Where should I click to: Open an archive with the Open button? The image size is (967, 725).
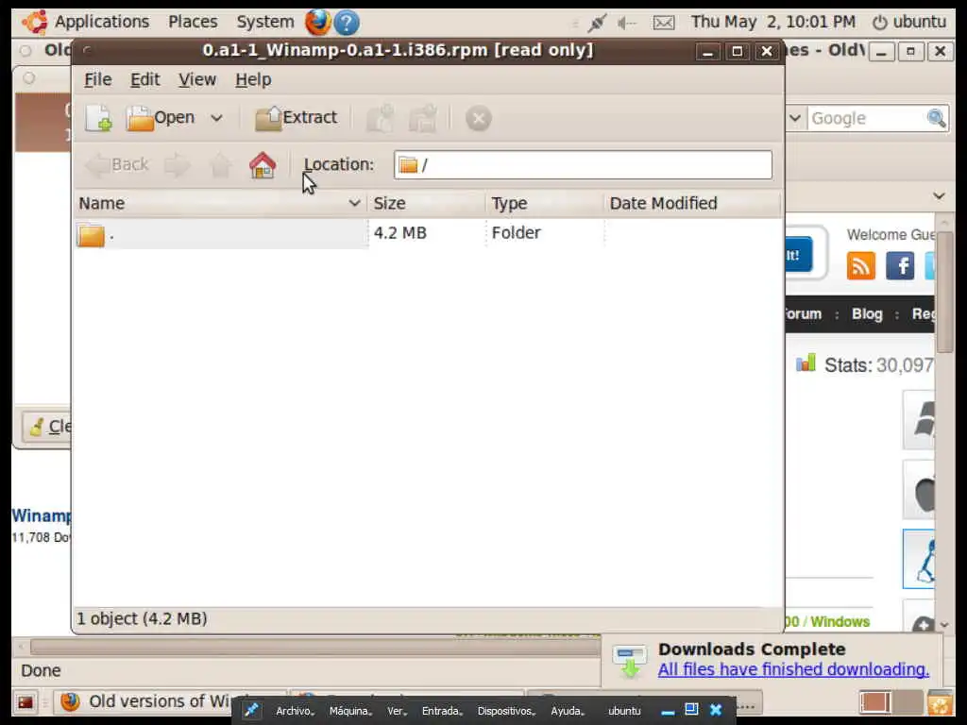(161, 118)
